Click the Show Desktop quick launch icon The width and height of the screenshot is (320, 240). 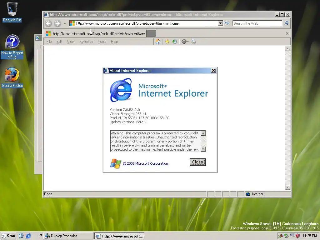point(21,236)
